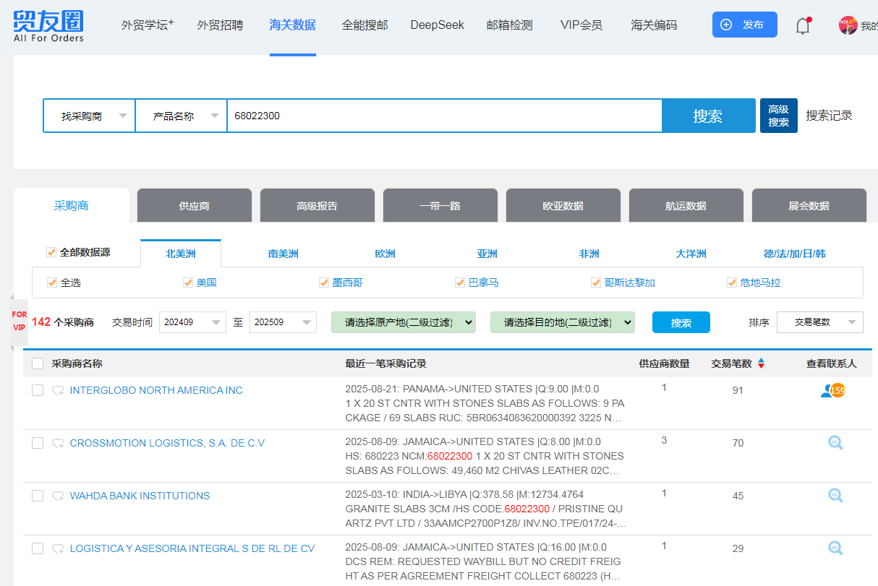Click the search box containing 68022300
The image size is (878, 586).
pyautogui.click(x=444, y=116)
